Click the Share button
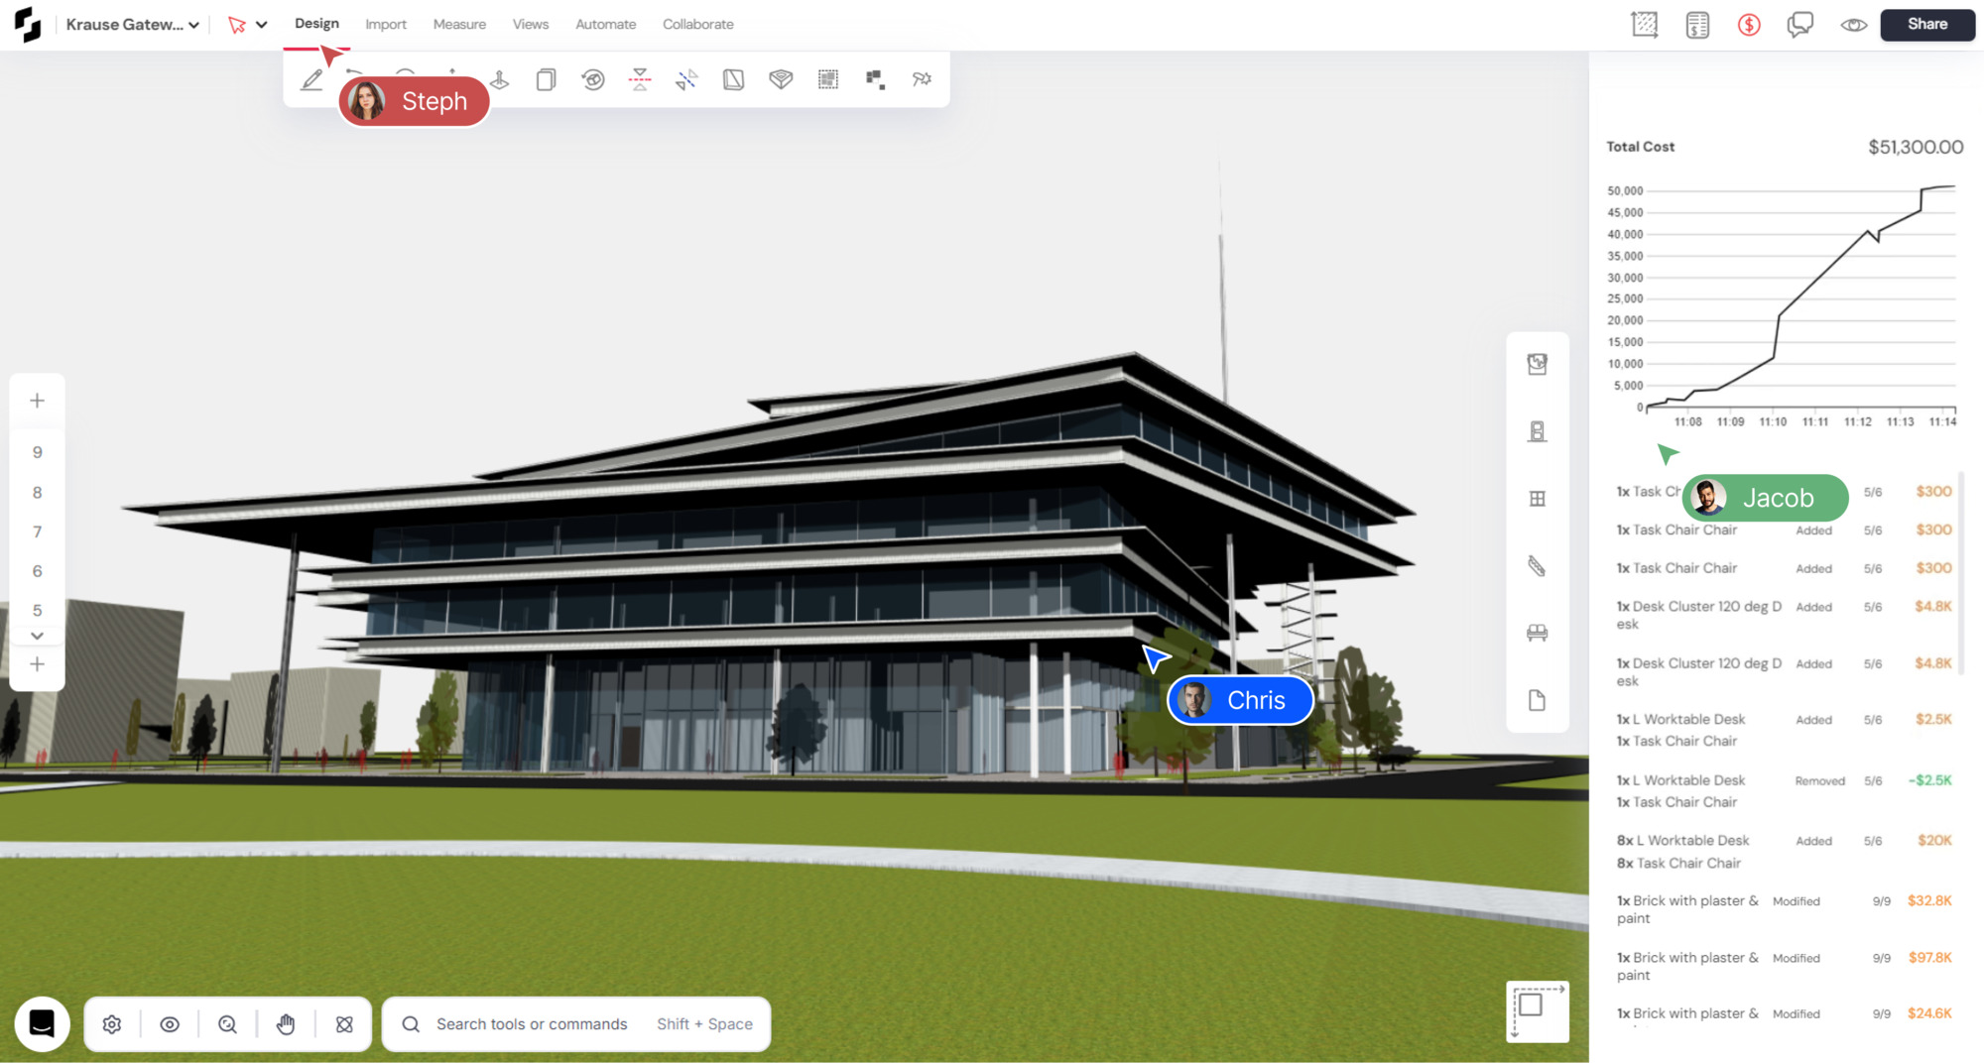The height and width of the screenshot is (1063, 1984). [x=1926, y=24]
